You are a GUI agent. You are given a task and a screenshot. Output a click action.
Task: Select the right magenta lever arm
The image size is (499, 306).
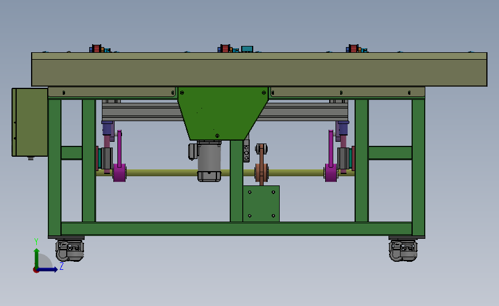pyautogui.click(x=330, y=157)
